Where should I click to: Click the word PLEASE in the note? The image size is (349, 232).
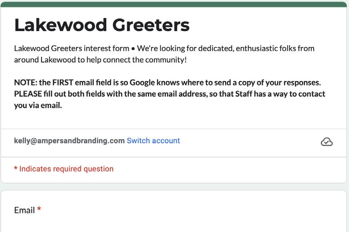pyautogui.click(x=28, y=94)
